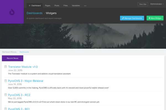Click 'We've just tagged PyroCMS v3.0.0-rc2' description

pos(54,102)
